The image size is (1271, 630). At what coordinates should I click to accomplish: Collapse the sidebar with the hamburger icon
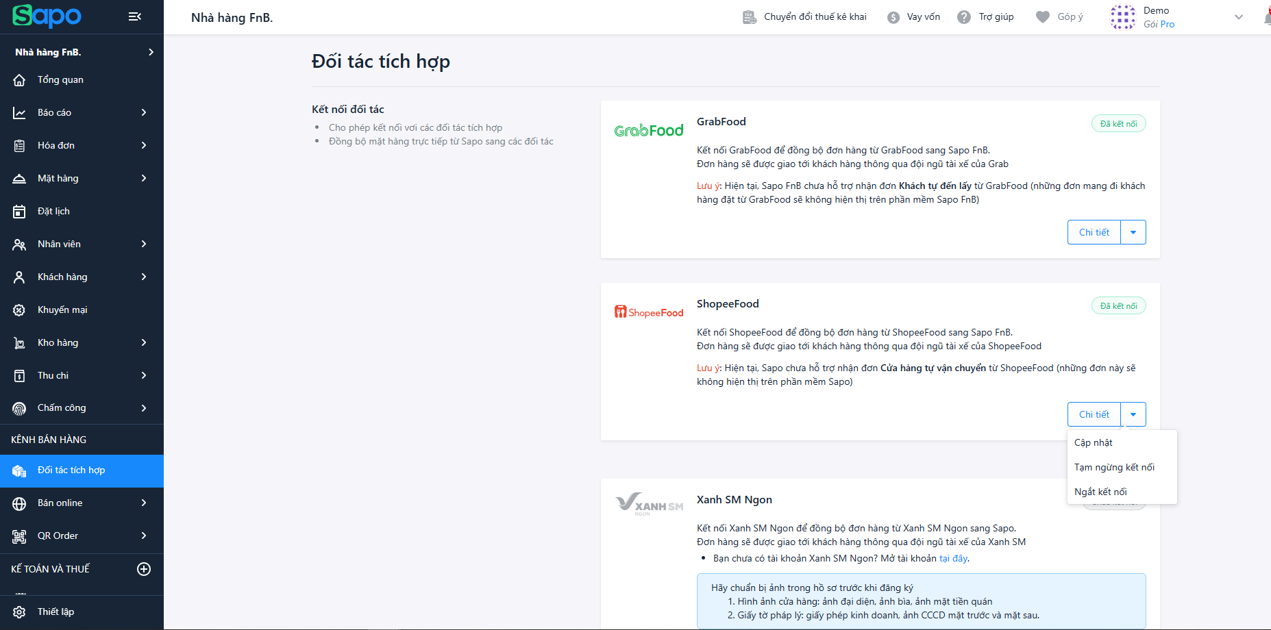click(135, 16)
